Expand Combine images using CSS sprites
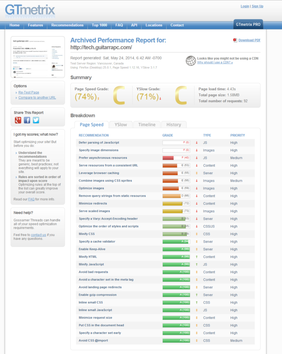The height and width of the screenshot is (354, 282). click(x=105, y=181)
